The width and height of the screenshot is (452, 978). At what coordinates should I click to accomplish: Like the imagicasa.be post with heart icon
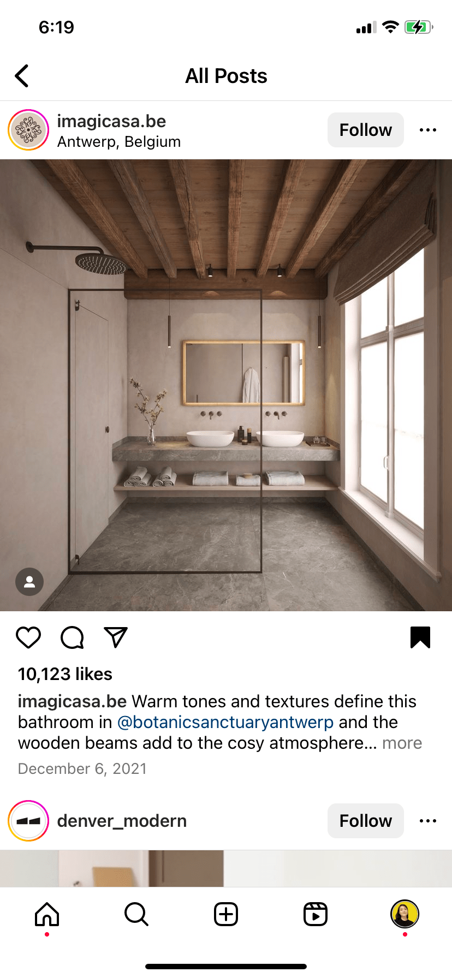pyautogui.click(x=28, y=637)
